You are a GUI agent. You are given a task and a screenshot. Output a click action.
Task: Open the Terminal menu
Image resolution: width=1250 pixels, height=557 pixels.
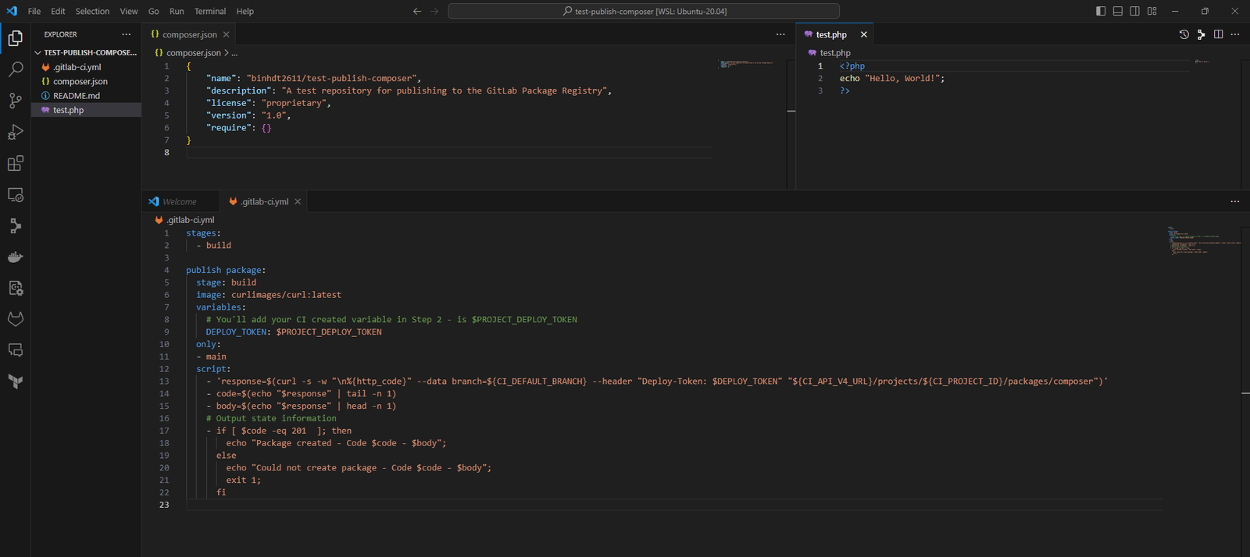209,11
